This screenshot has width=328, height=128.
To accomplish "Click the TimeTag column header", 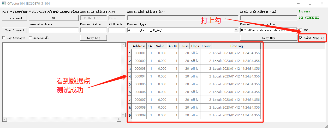I will click(236, 46).
